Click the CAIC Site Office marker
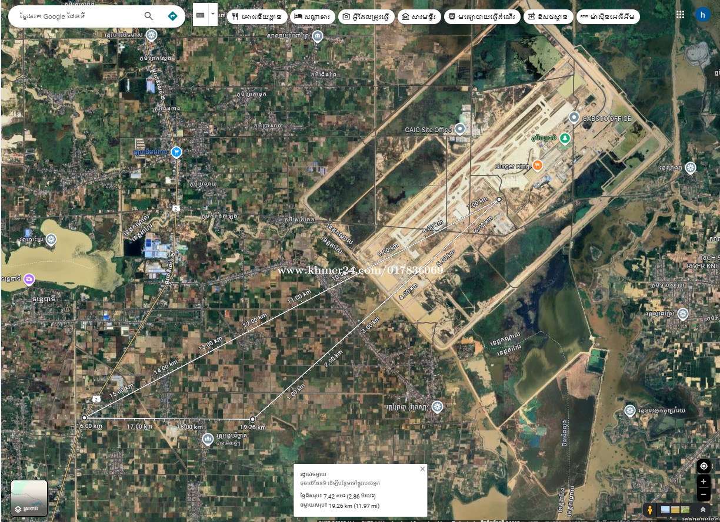 coord(460,129)
